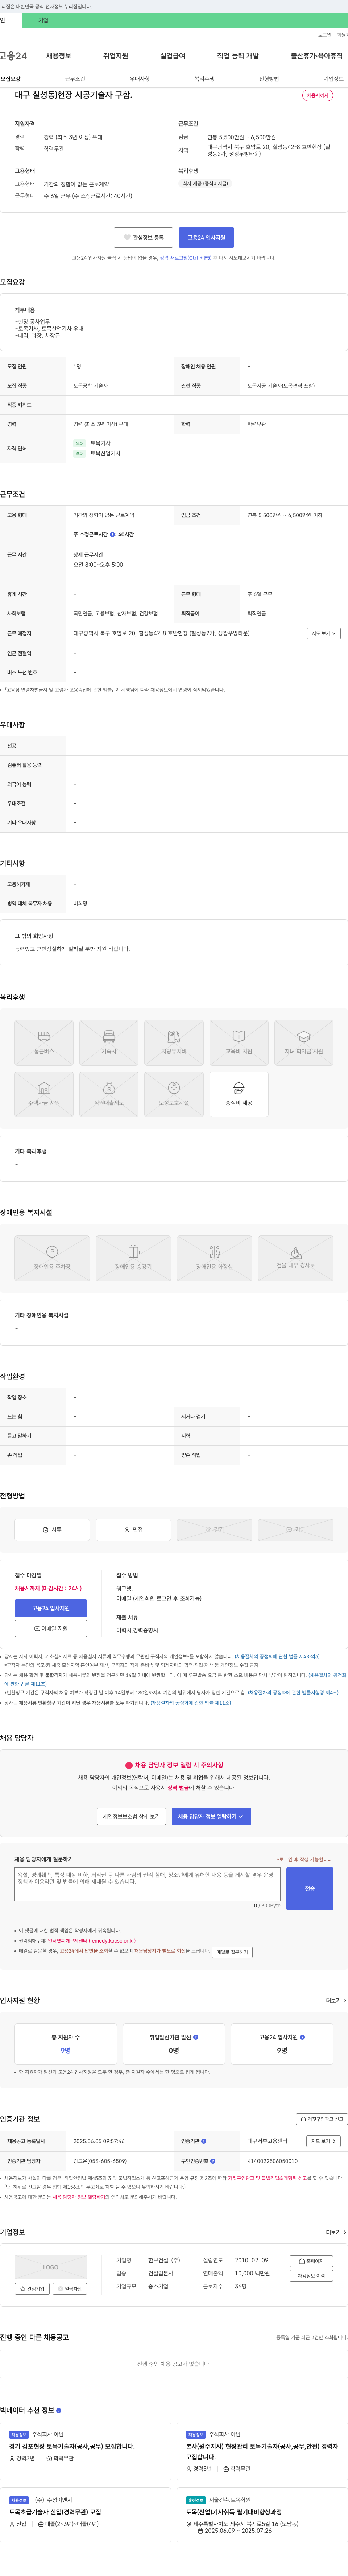Screen dimensions: 348x2576
Task: Open 더보기 next to 입사지원 현황
Action: [336, 2001]
